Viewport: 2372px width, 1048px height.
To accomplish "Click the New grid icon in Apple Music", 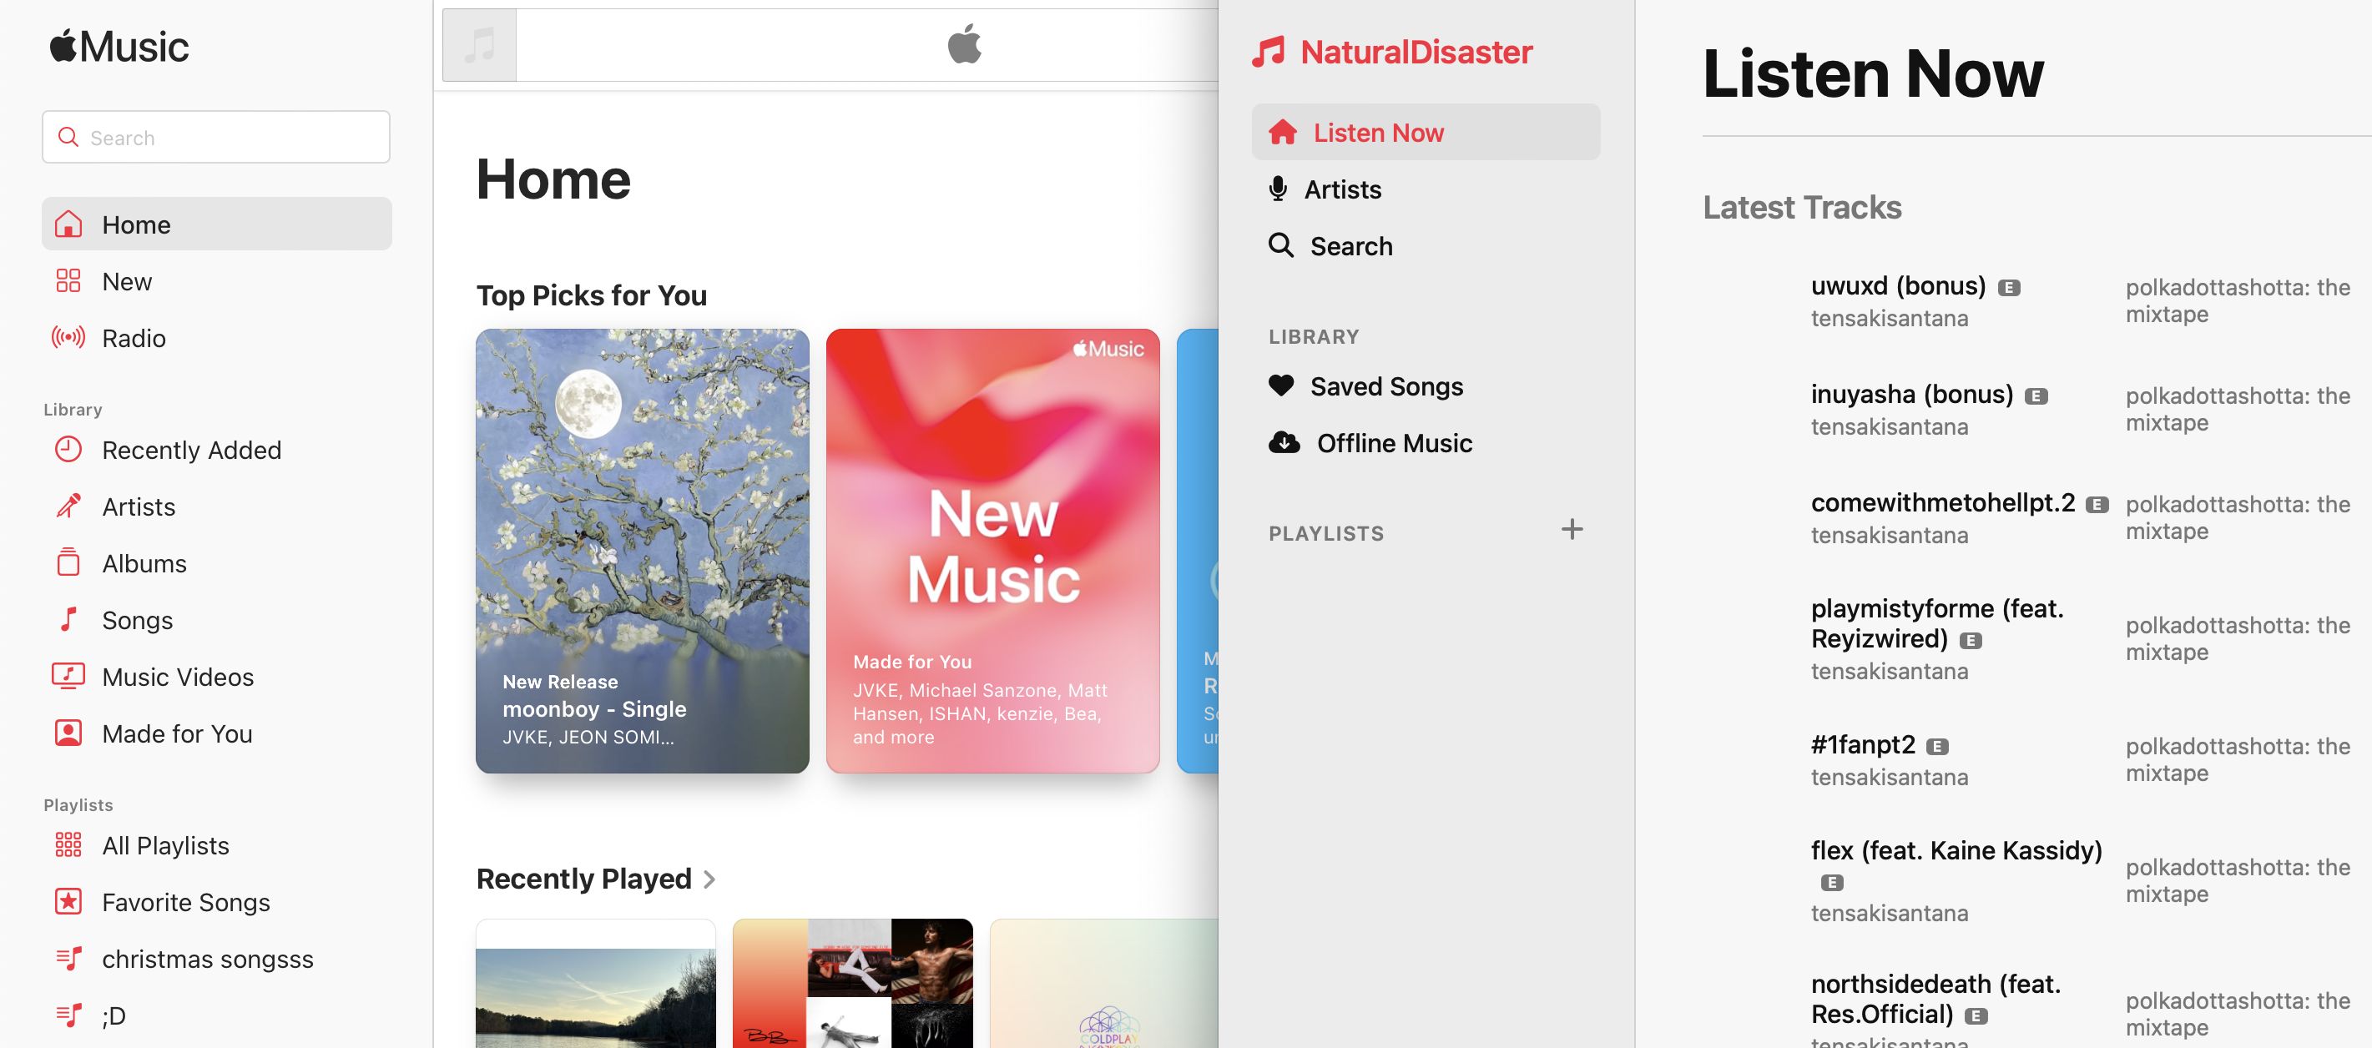I will 68,281.
